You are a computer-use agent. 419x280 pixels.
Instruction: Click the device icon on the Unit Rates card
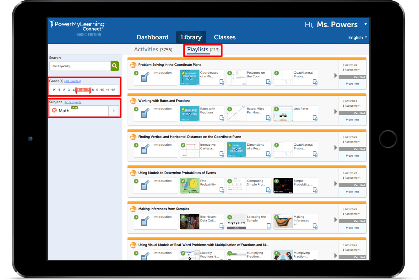pyautogui.click(x=315, y=118)
